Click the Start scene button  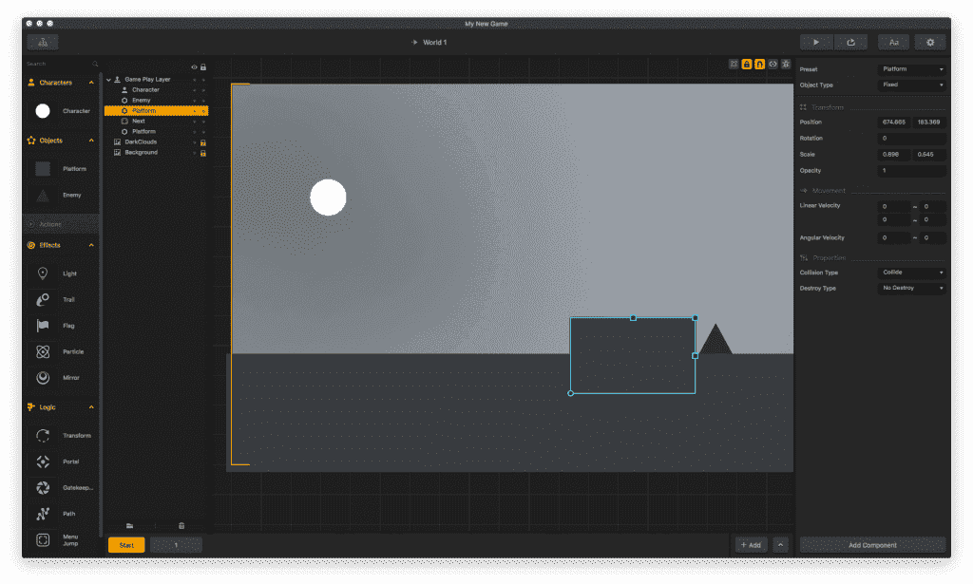click(126, 545)
